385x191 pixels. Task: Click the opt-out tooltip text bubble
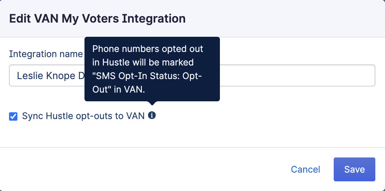(152, 69)
